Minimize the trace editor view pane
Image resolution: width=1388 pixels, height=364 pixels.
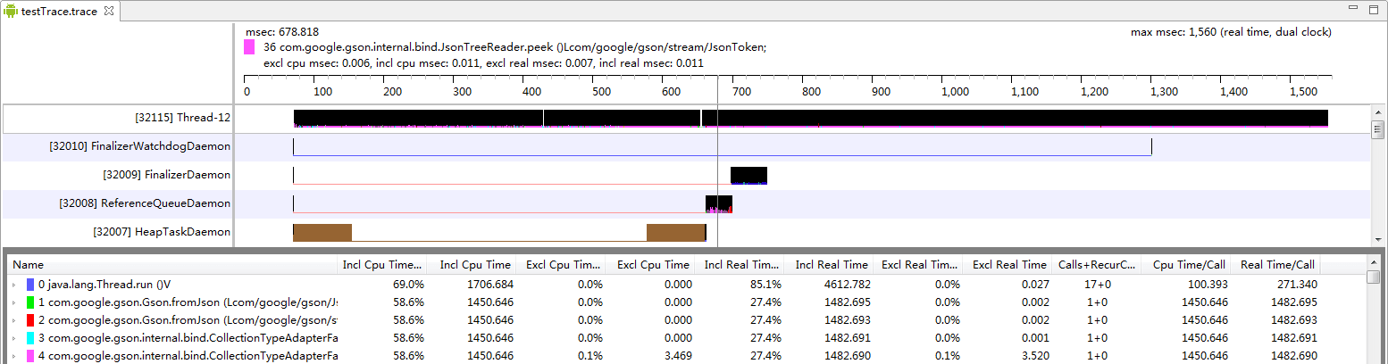pos(1354,8)
